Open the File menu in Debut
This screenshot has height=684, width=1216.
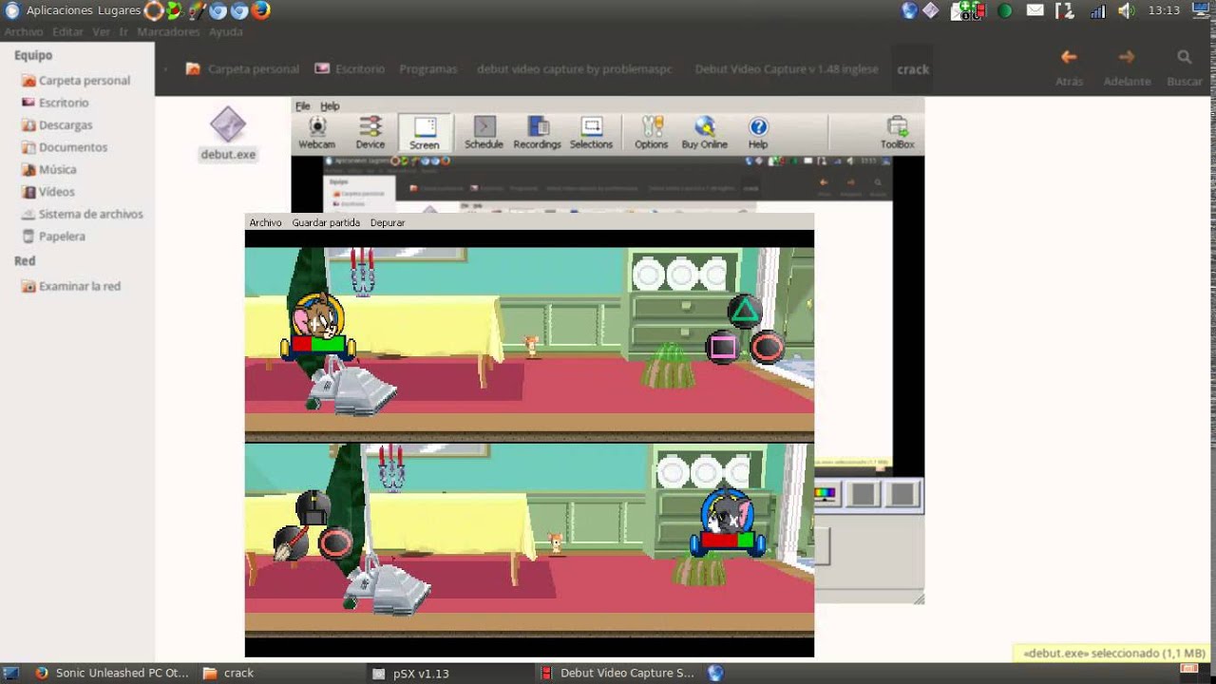302,106
